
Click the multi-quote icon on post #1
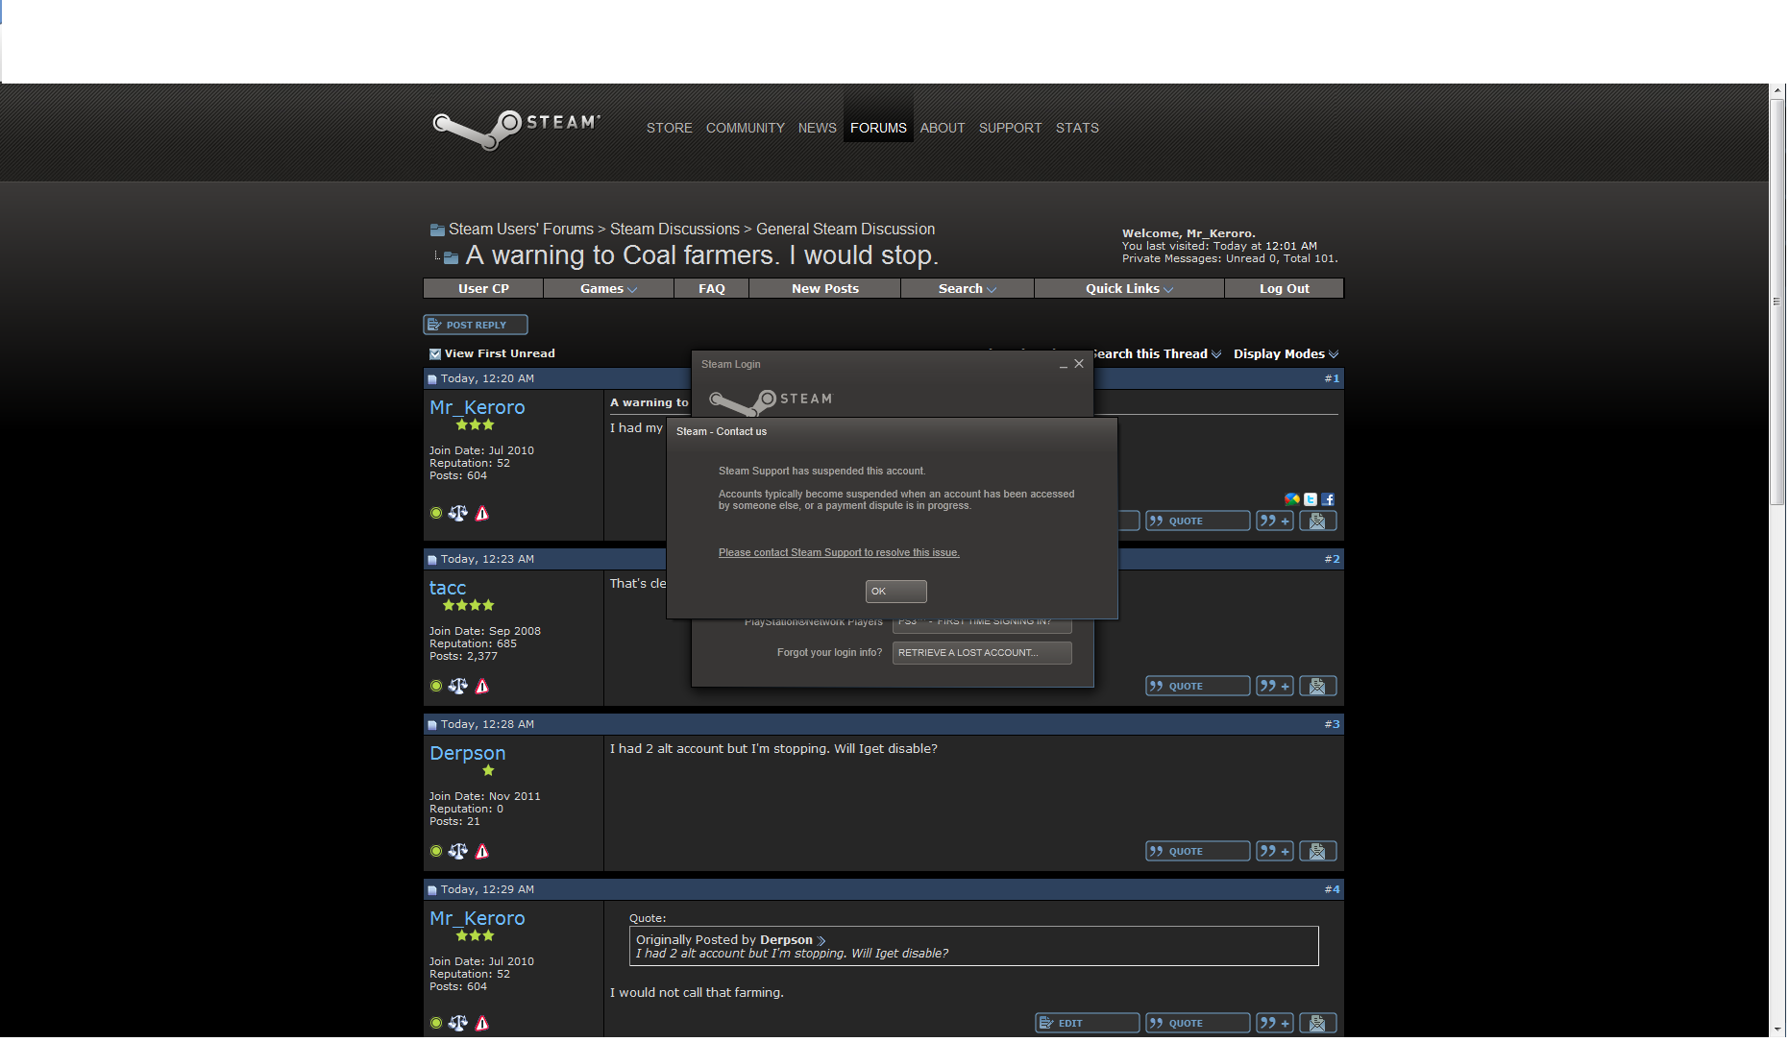click(x=1275, y=521)
